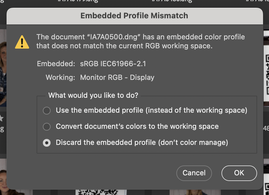Click the partially hidden filename above dialog's center
This screenshot has width=269, height=195.
[172, 1]
